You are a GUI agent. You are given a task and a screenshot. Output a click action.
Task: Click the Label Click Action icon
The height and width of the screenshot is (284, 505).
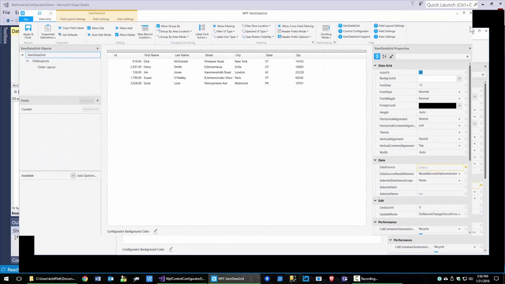pyautogui.click(x=202, y=28)
